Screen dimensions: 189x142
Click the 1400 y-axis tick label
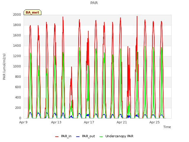click(17, 46)
